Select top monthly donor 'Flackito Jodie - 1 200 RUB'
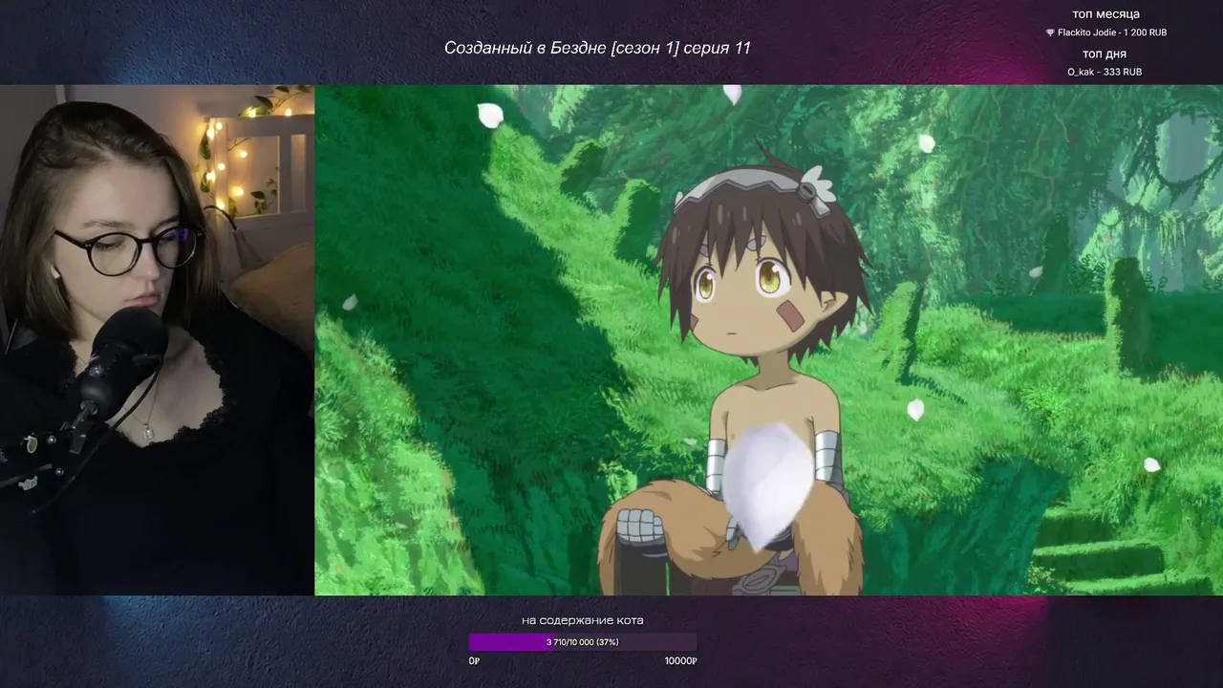1223x688 pixels. [1111, 32]
